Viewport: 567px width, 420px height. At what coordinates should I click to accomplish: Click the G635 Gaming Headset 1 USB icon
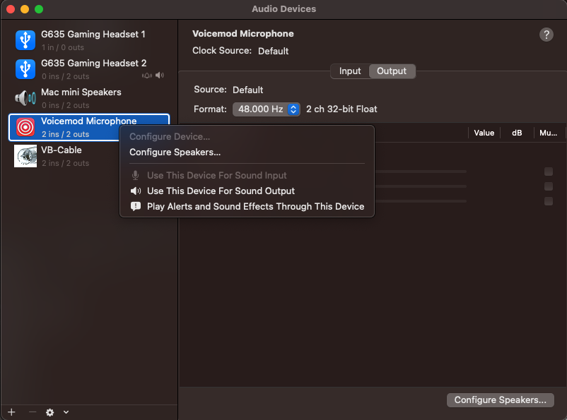pos(25,40)
